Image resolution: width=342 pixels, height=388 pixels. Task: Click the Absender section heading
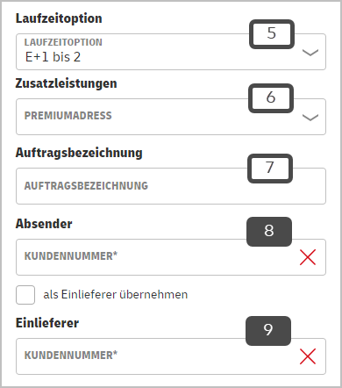[x=44, y=224]
